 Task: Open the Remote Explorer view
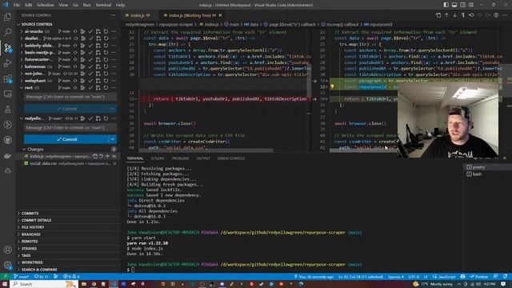pyautogui.click(x=7, y=94)
